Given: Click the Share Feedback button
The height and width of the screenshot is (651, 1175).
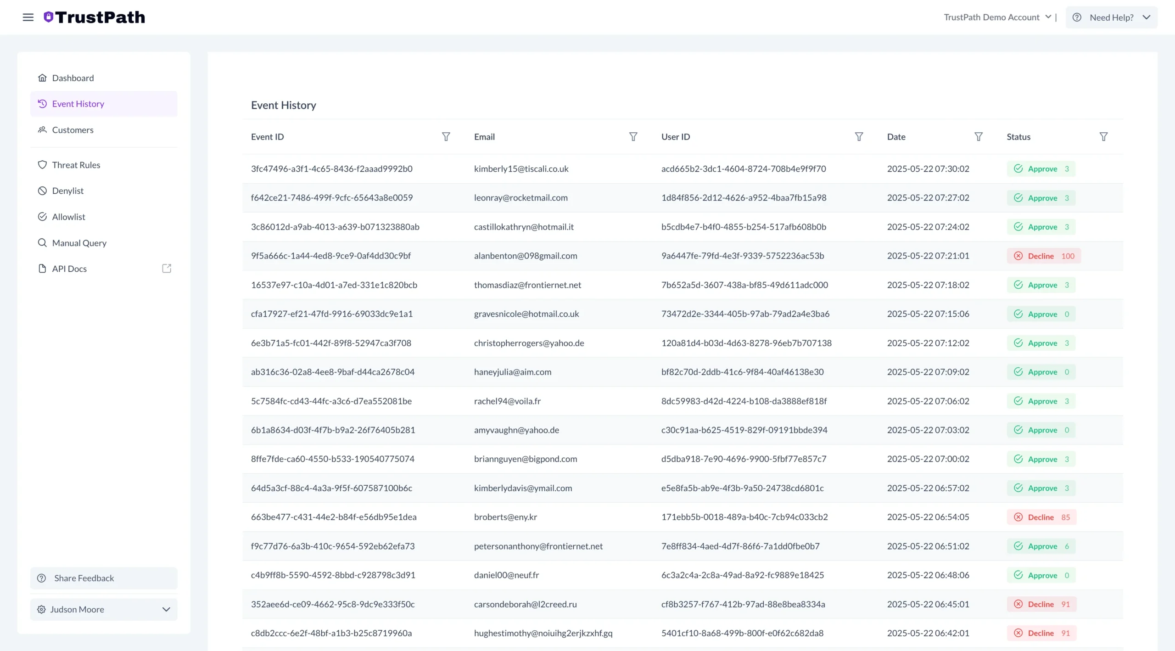Looking at the screenshot, I should [x=103, y=578].
